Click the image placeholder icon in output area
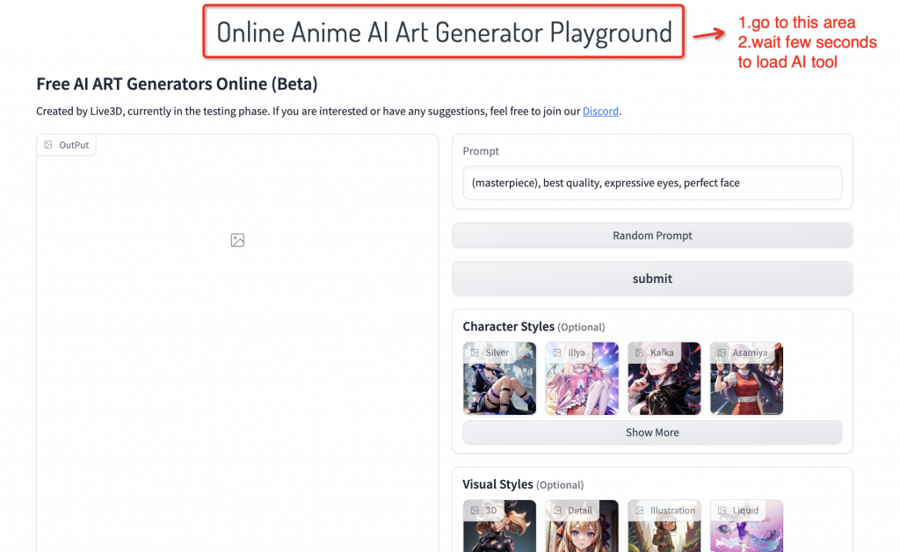900x552 pixels. coord(237,241)
